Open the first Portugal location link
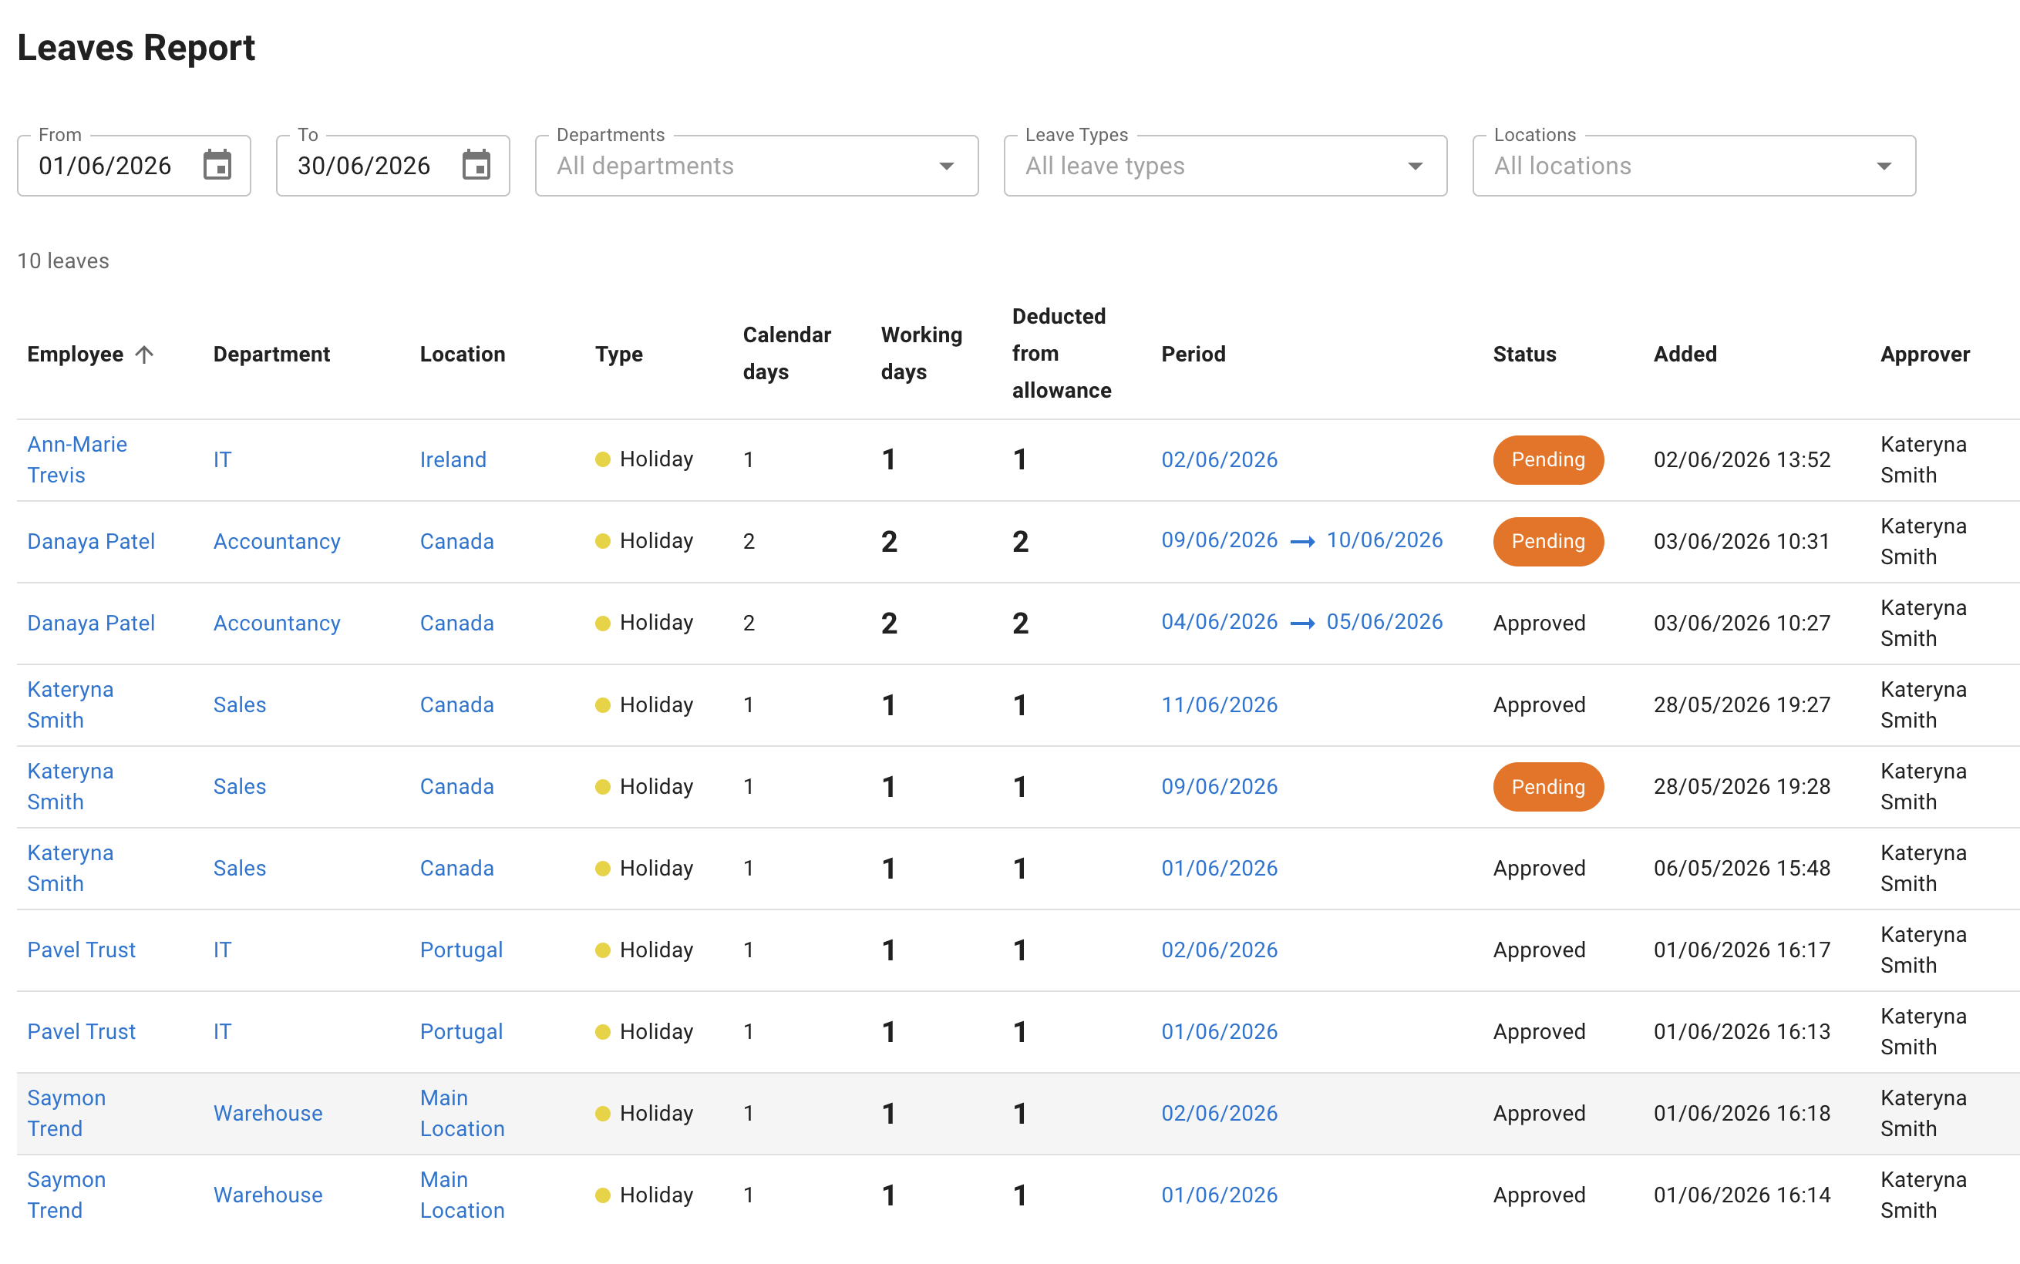Viewport: 2020px width, 1264px height. (461, 950)
